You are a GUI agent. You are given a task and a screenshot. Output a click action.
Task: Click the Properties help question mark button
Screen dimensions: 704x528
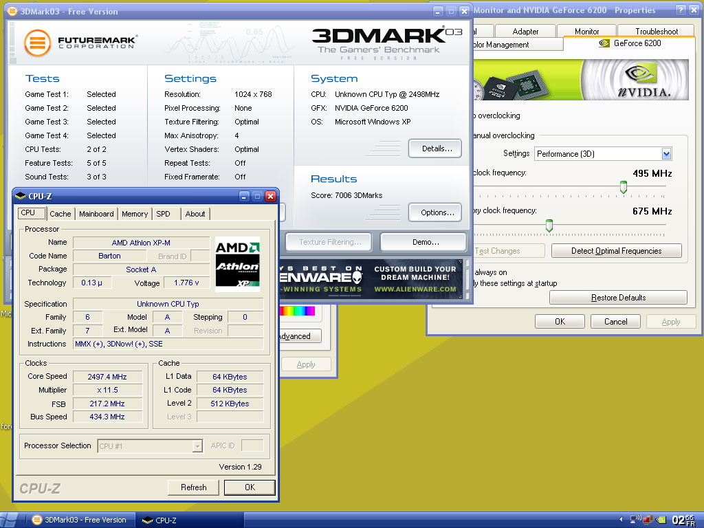(x=681, y=10)
